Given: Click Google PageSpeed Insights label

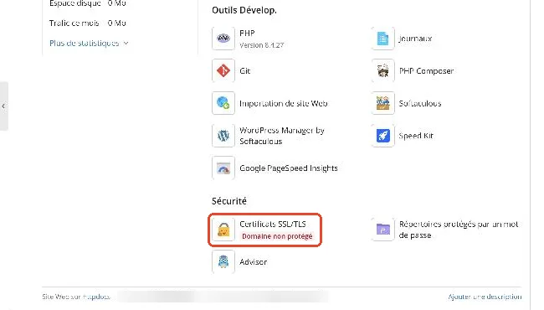Looking at the screenshot, I should click(x=288, y=168).
